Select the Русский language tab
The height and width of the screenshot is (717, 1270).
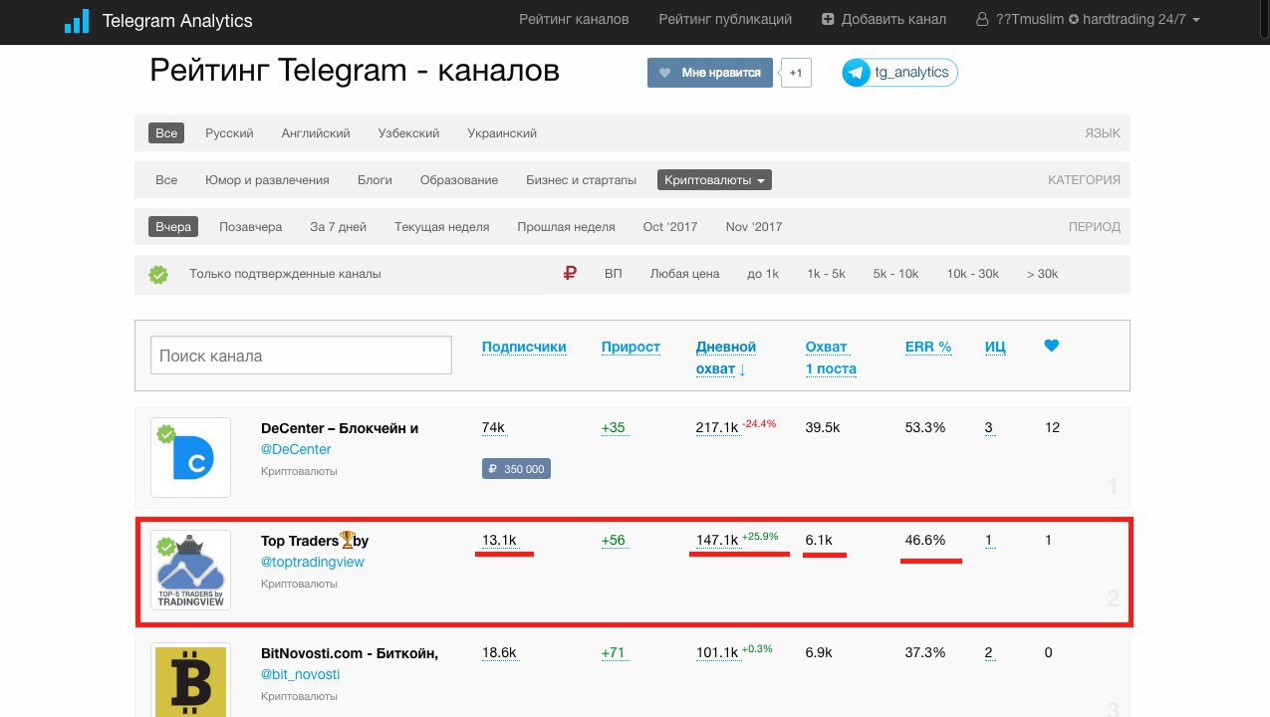tap(229, 133)
